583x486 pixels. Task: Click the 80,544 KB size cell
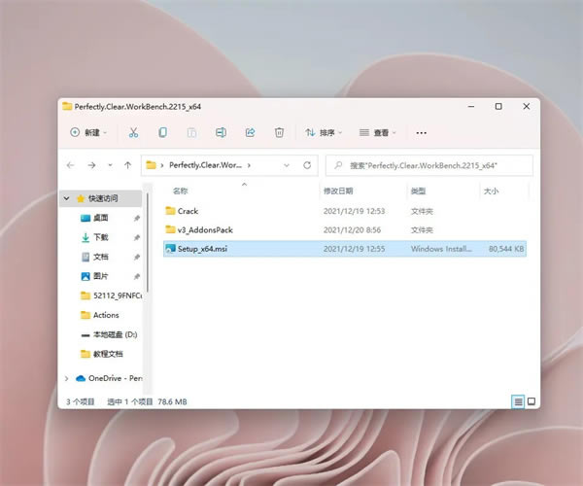coord(506,249)
